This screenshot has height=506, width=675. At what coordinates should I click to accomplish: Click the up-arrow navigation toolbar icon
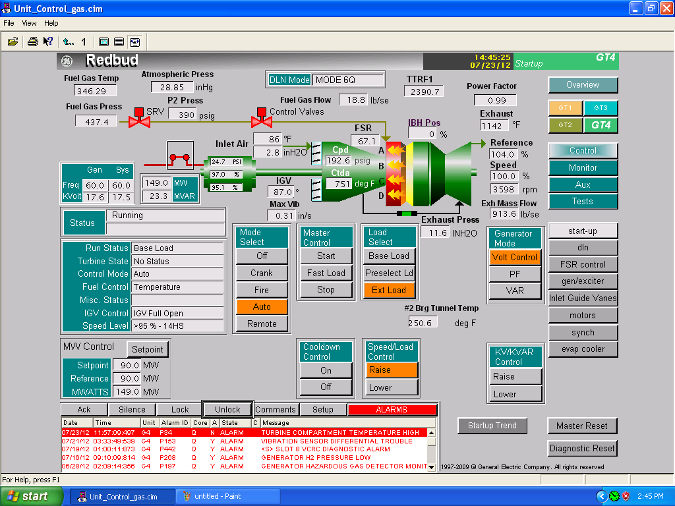point(69,42)
